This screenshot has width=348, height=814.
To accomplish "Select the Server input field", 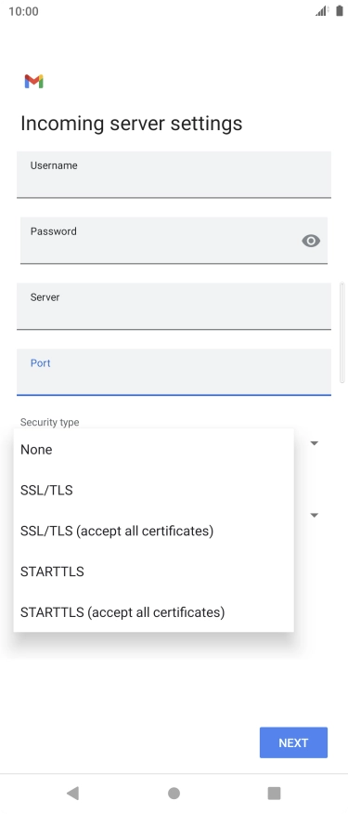I will click(174, 307).
